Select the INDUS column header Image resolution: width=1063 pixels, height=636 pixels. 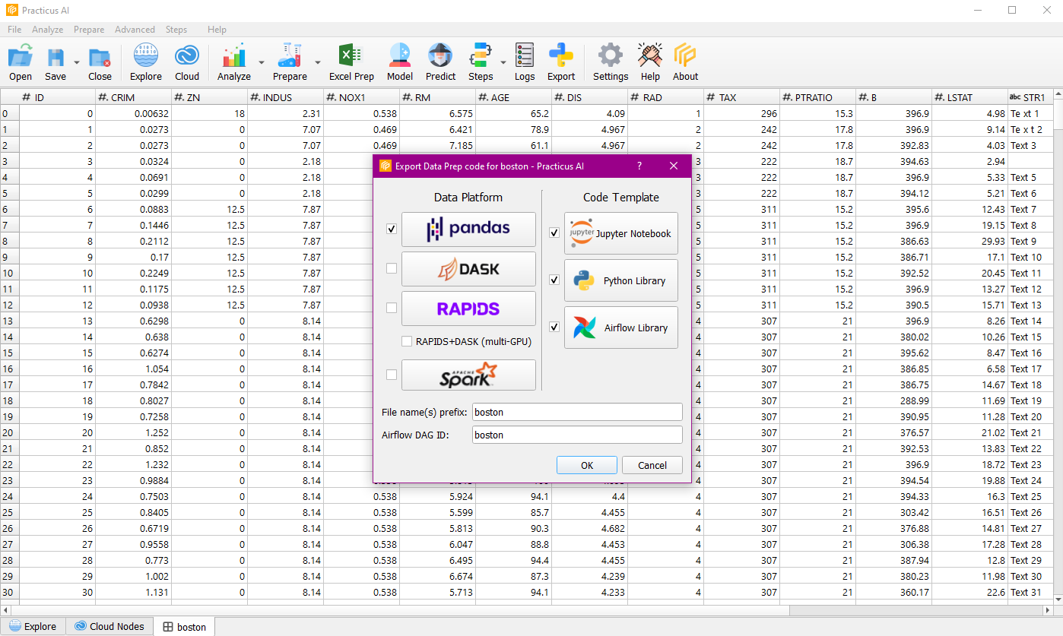285,97
